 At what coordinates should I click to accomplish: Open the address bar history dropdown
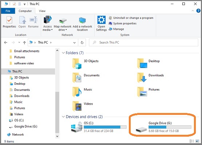(75, 43)
